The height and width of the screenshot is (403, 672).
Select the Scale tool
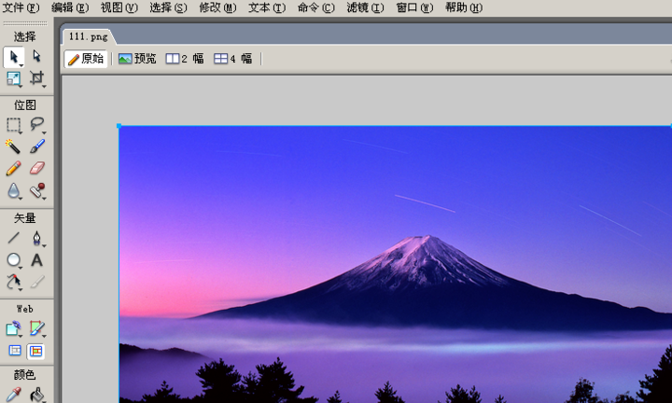pyautogui.click(x=14, y=78)
